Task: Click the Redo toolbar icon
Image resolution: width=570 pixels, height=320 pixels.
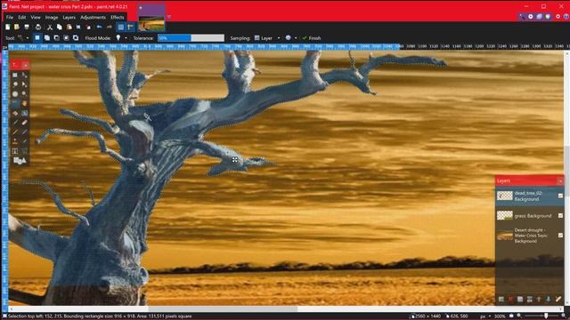Action: pyautogui.click(x=109, y=28)
